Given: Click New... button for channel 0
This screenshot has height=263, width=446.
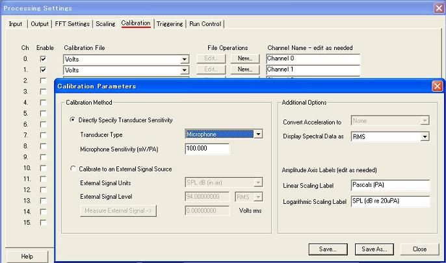Looking at the screenshot, I should click(x=244, y=58).
